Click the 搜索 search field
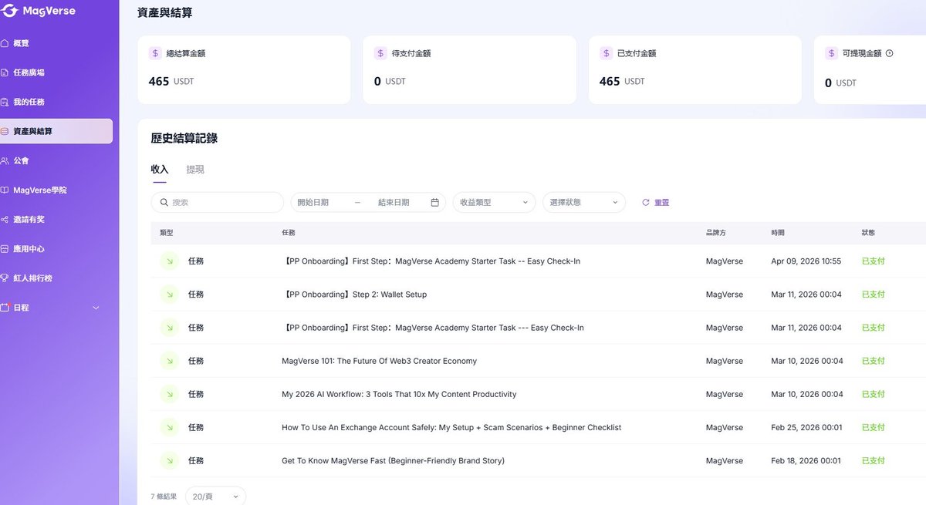Image resolution: width=926 pixels, height=505 pixels. pos(218,202)
